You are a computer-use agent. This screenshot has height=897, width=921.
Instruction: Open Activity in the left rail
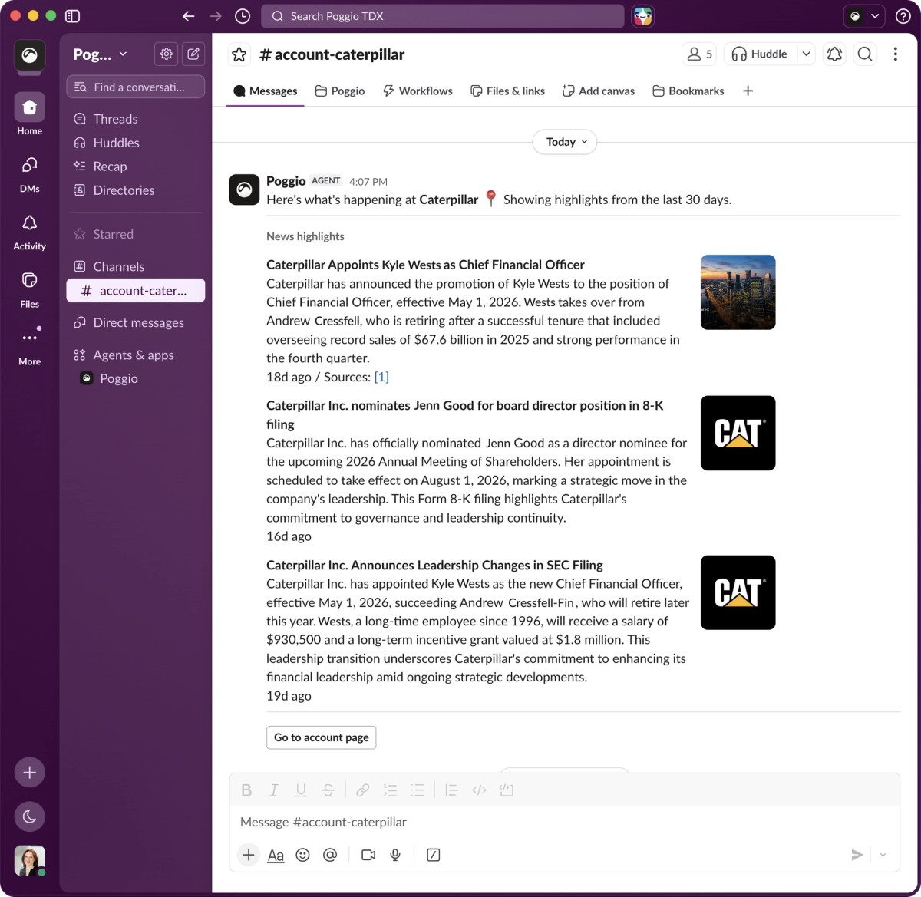(30, 232)
